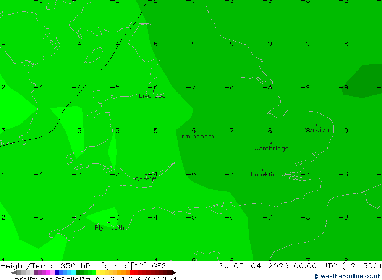Screen dimensions: 382x280
Task: Click the '00:00 UTC' time text
Action: click(315, 266)
